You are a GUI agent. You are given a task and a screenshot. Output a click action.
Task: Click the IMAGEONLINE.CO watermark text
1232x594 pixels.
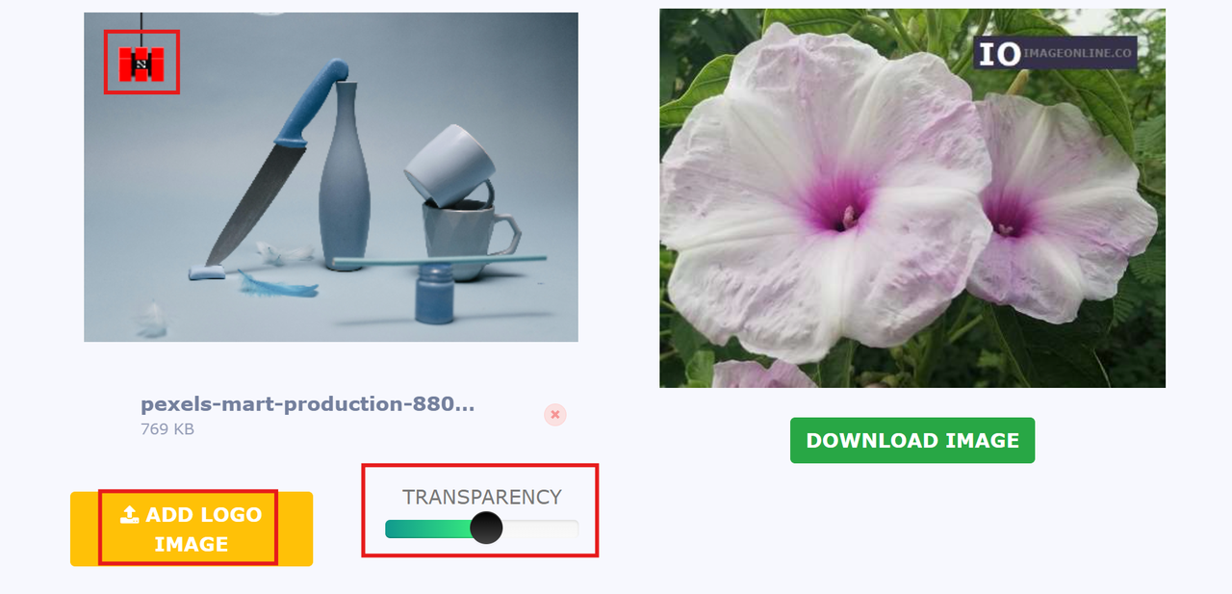click(1078, 53)
